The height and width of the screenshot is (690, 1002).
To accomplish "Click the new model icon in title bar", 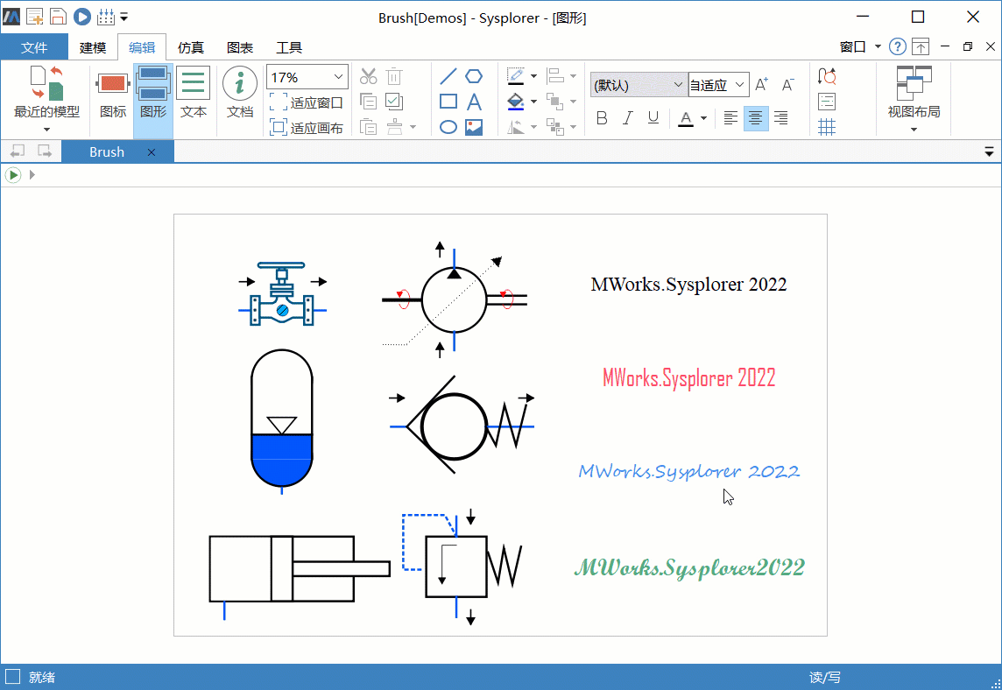I will coord(34,17).
